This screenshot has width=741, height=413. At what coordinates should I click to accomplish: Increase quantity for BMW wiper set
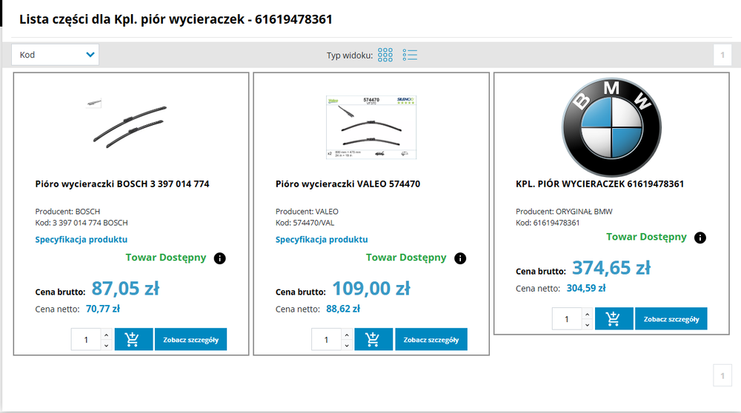click(x=587, y=314)
